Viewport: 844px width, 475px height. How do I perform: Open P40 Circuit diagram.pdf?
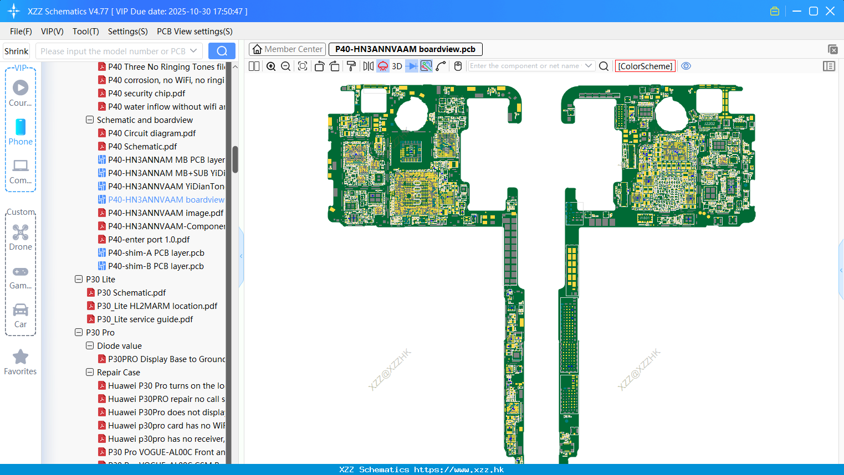[152, 133]
